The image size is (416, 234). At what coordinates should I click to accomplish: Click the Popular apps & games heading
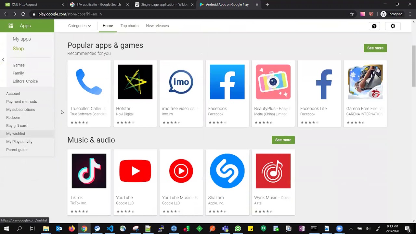(105, 45)
